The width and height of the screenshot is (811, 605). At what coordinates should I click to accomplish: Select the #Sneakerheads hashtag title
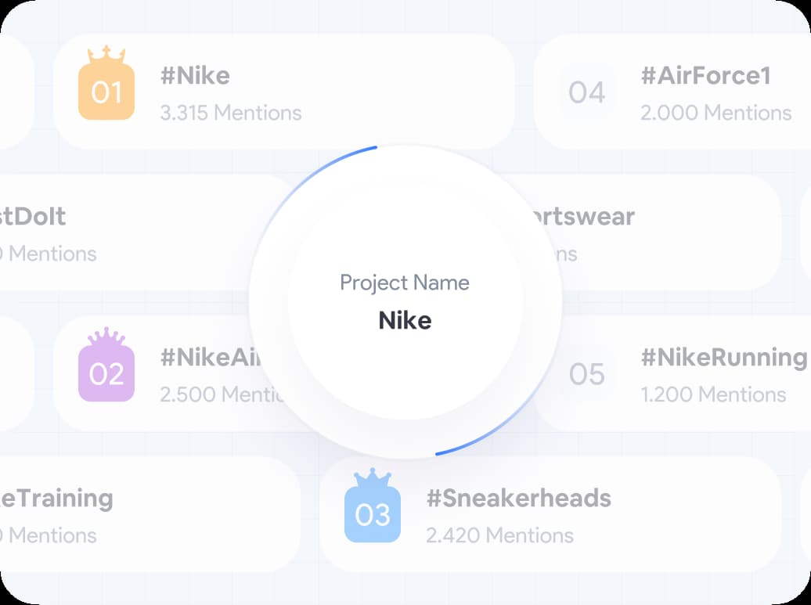coord(518,498)
